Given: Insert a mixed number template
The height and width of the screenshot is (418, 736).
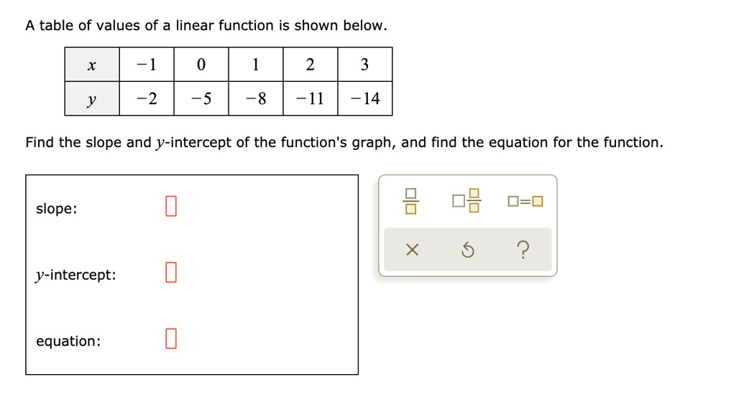Looking at the screenshot, I should [466, 201].
